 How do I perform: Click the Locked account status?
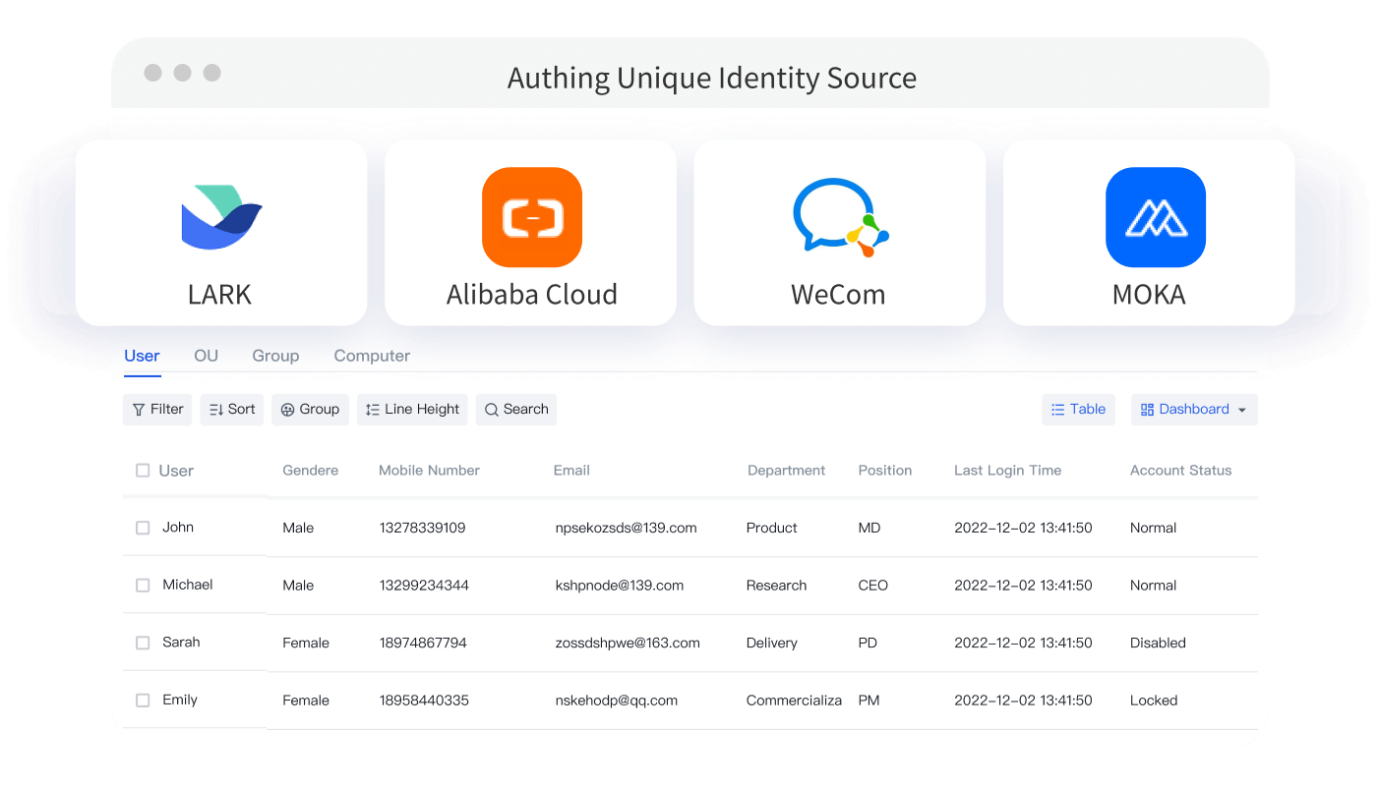(1154, 701)
